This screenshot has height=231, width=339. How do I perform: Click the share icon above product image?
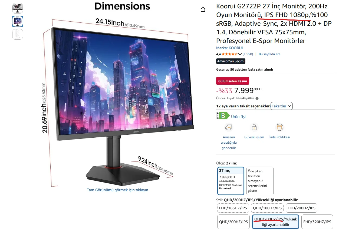click(x=203, y=9)
